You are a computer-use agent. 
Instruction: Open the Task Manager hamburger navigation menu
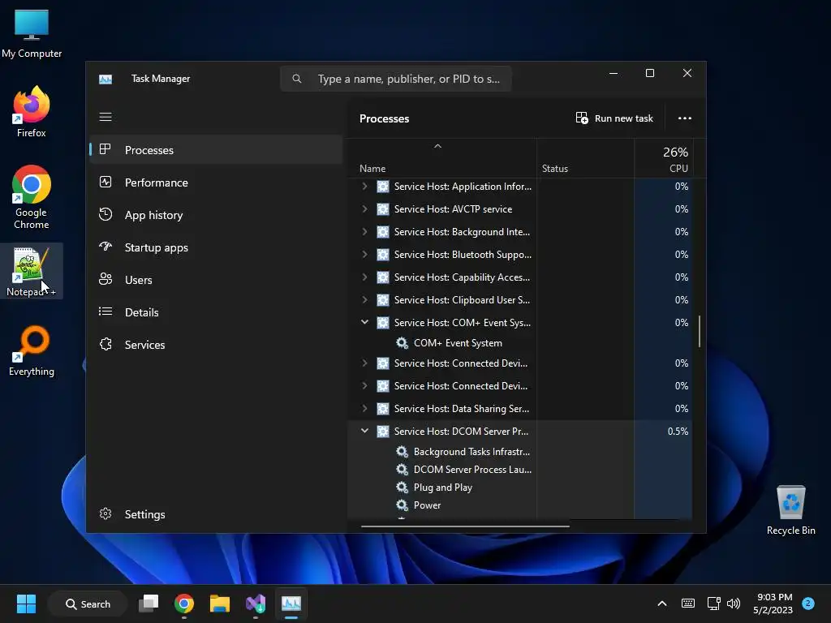[105, 117]
